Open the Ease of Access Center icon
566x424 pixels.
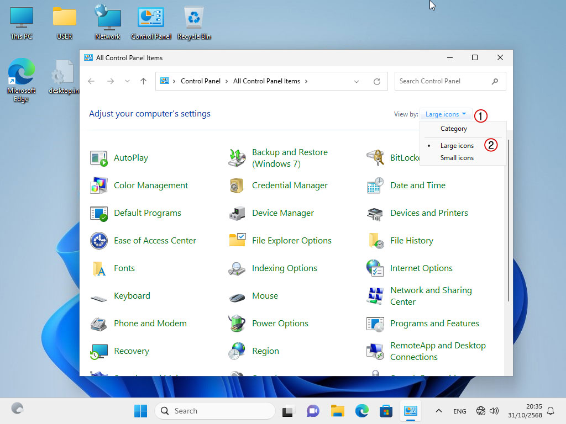point(99,241)
